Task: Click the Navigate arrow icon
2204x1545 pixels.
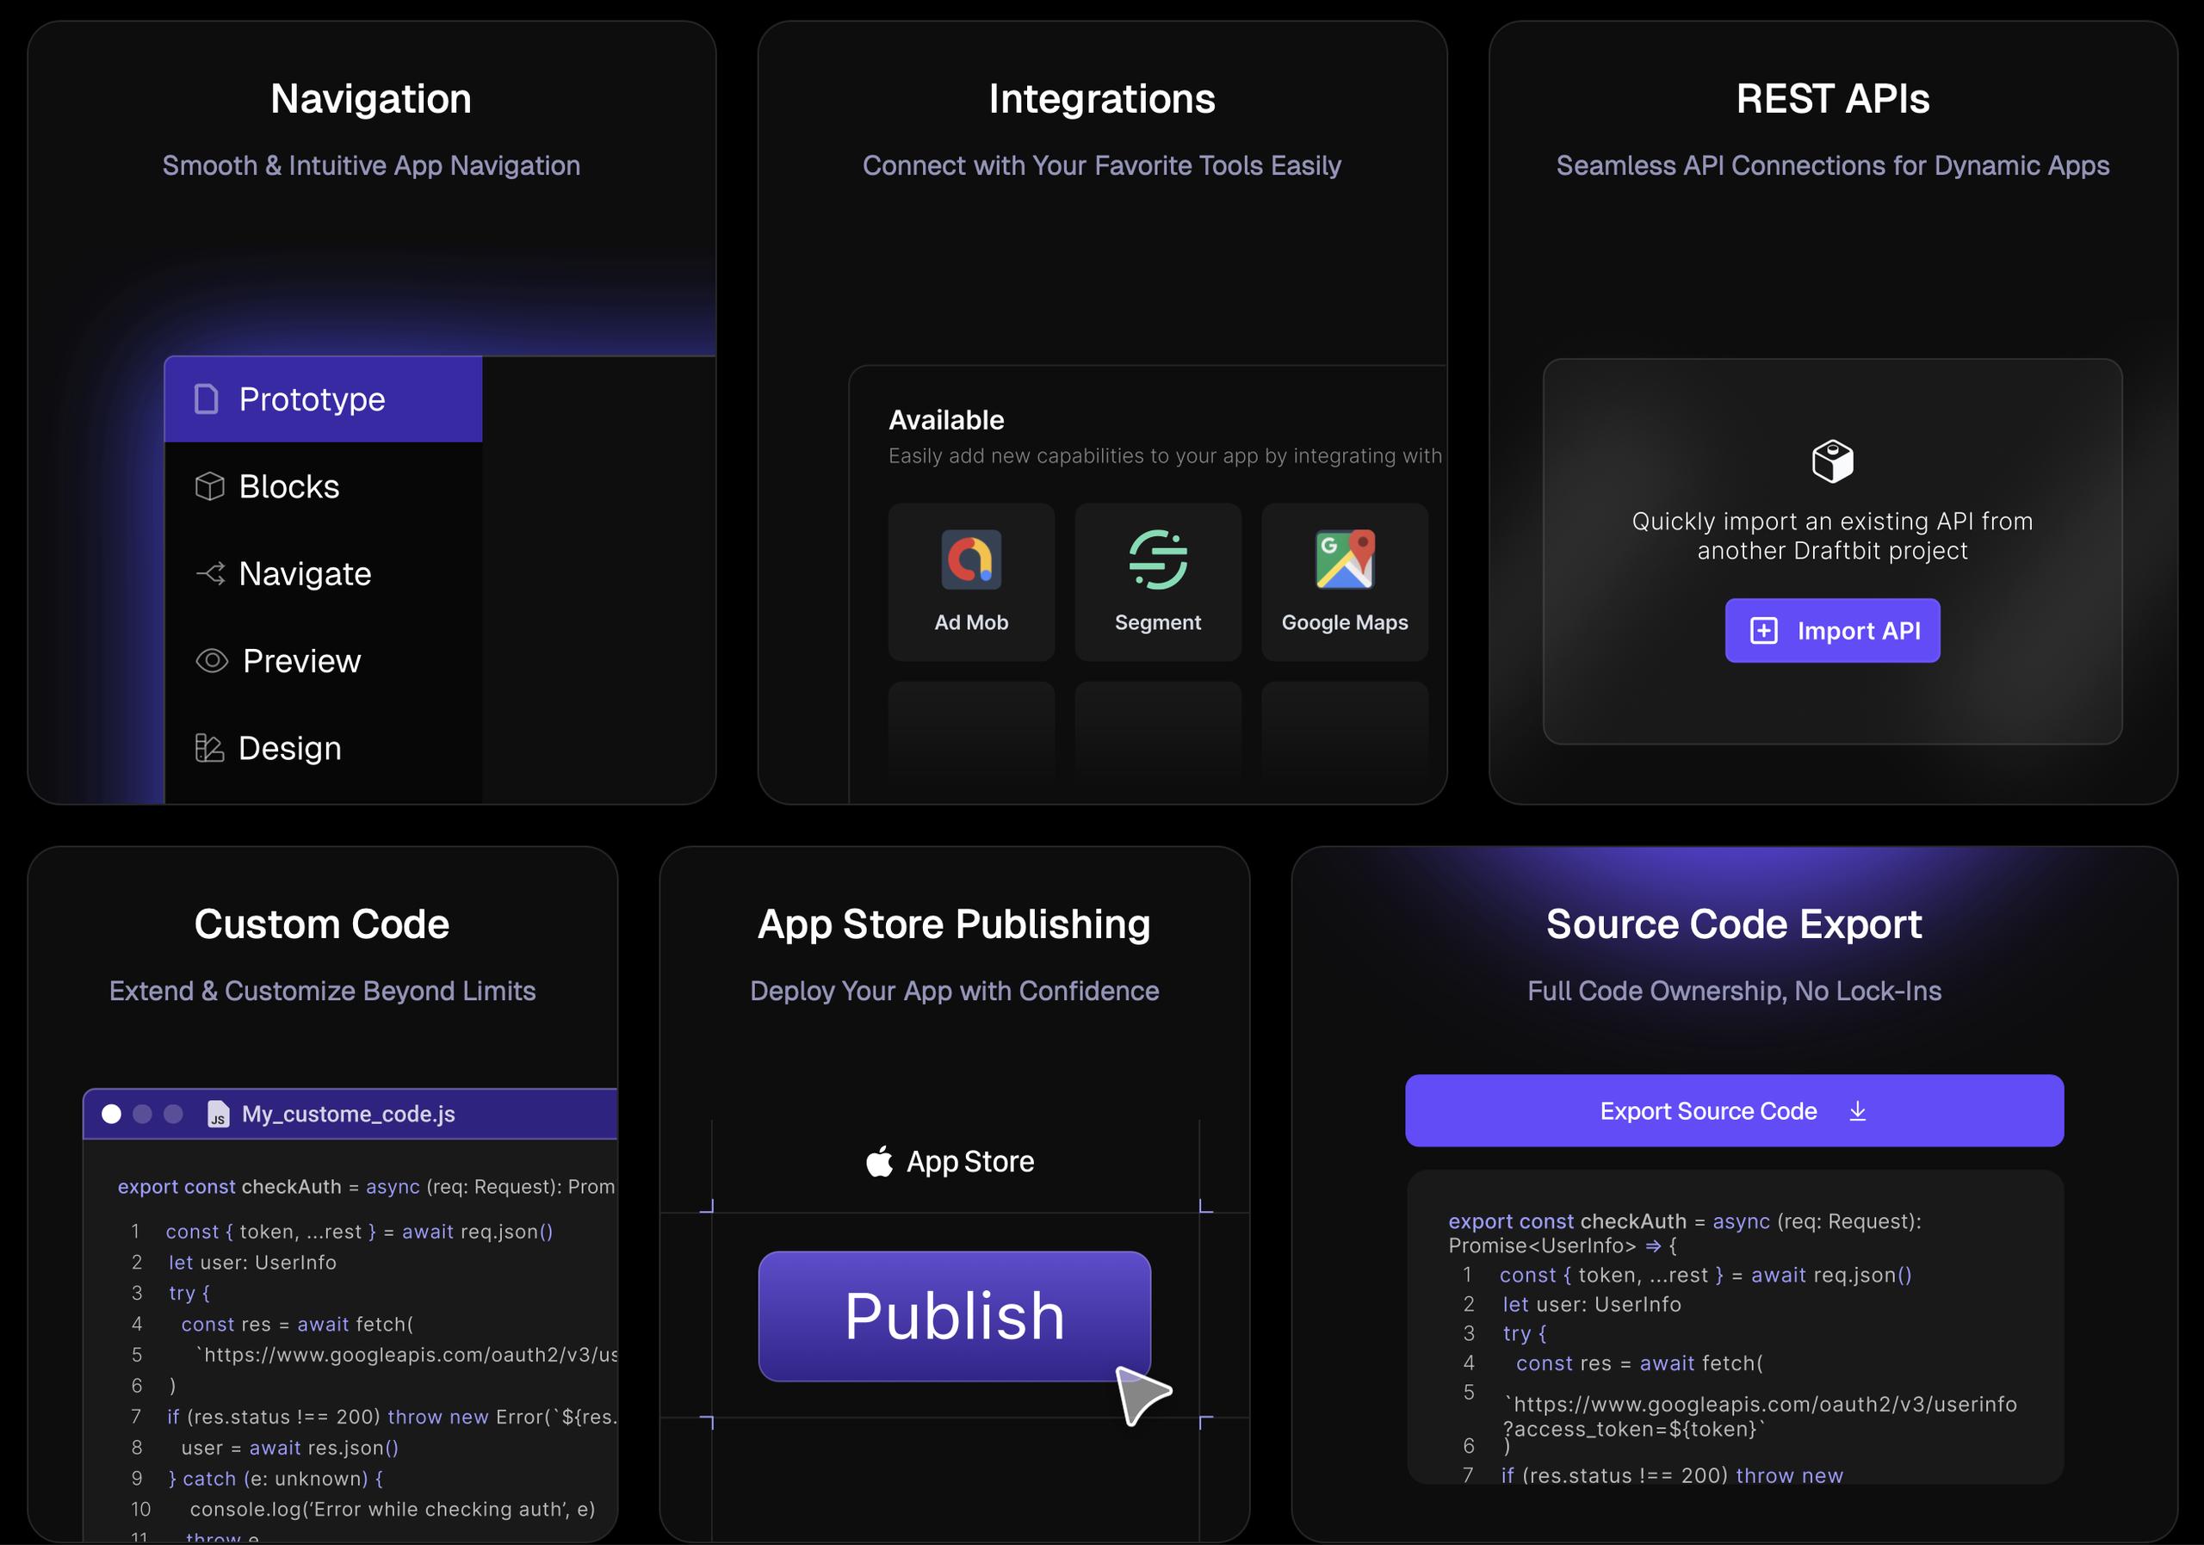Action: point(210,574)
